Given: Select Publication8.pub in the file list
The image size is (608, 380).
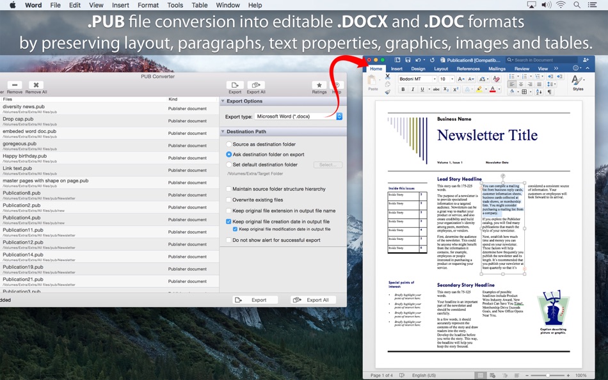Looking at the screenshot, I should (x=109, y=194).
